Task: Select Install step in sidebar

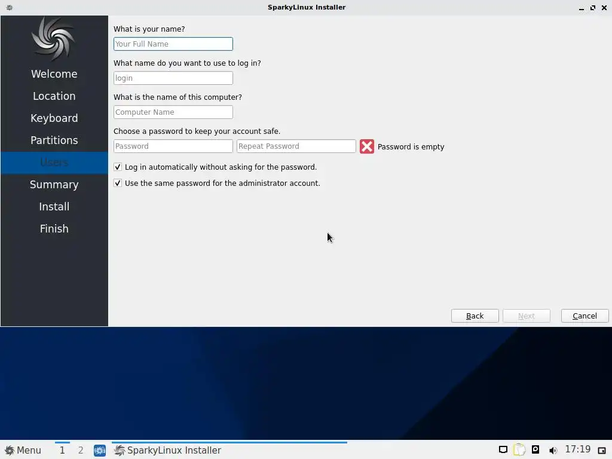Action: [54, 206]
